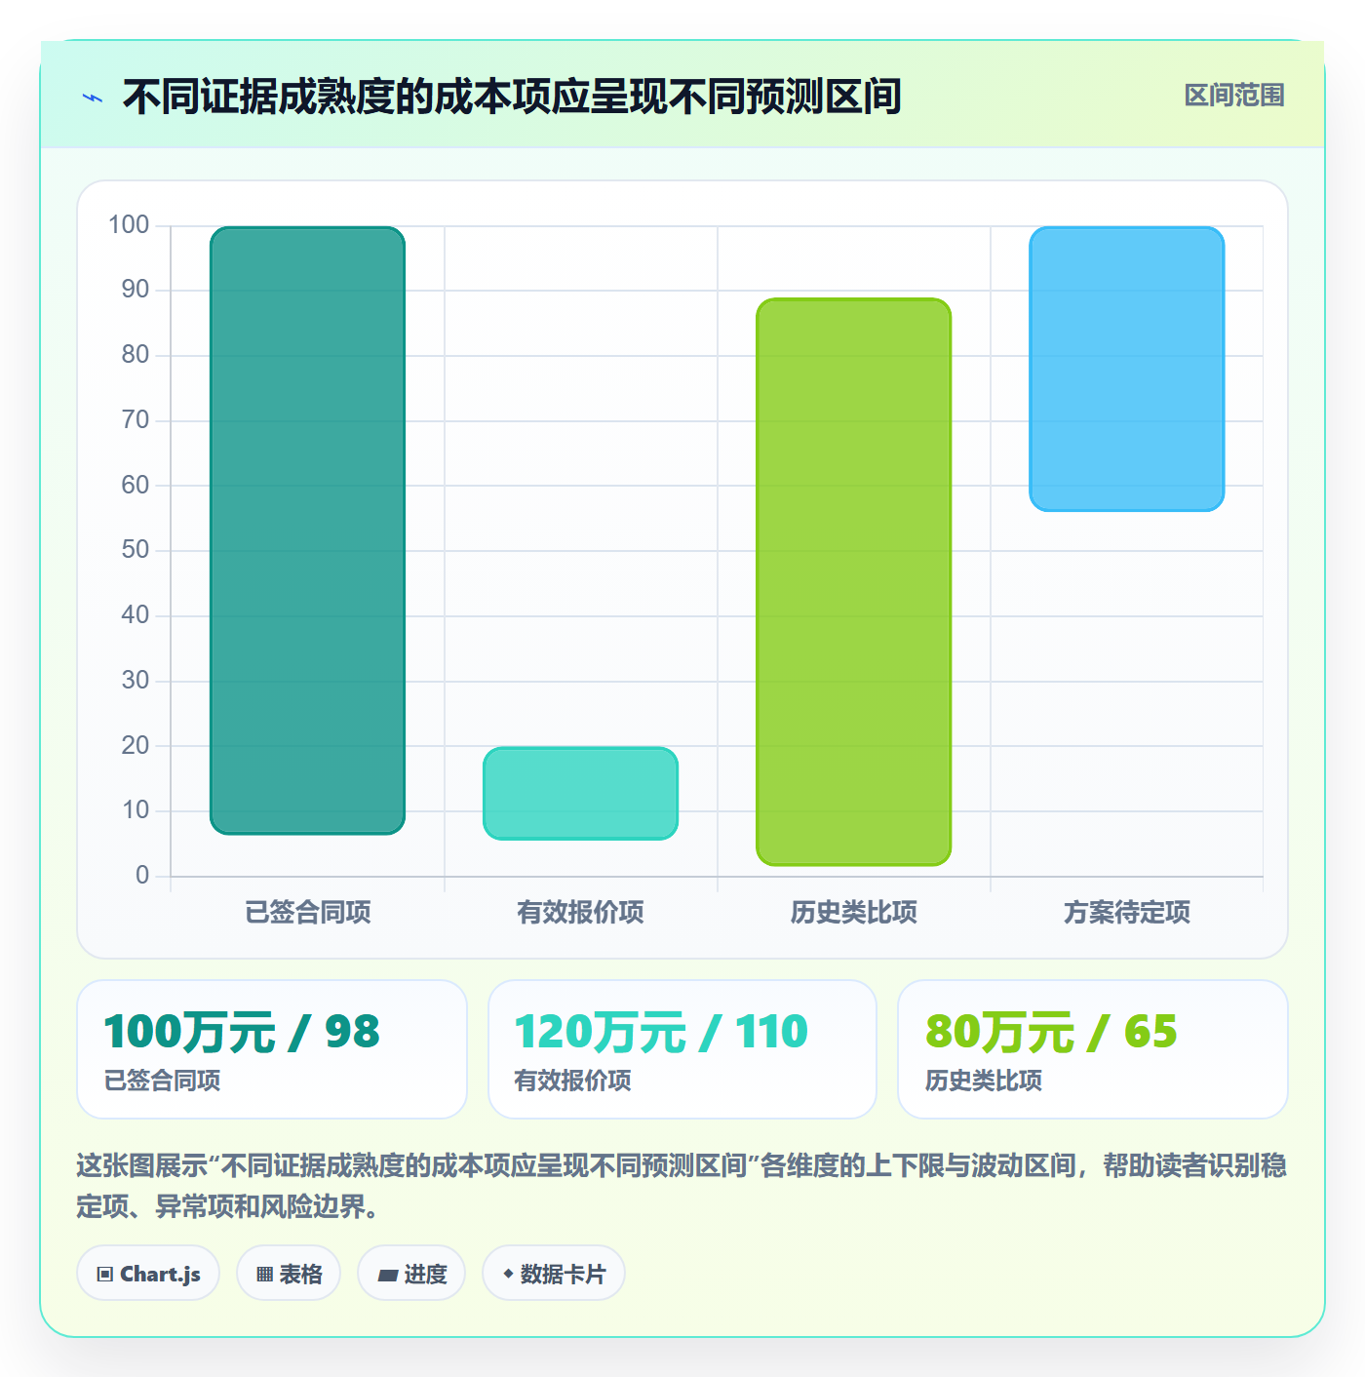Click the y-axis value 0
This screenshot has height=1377, width=1365.
pyautogui.click(x=142, y=876)
